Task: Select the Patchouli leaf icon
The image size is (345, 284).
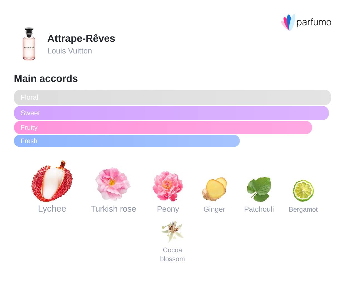Action: [259, 190]
